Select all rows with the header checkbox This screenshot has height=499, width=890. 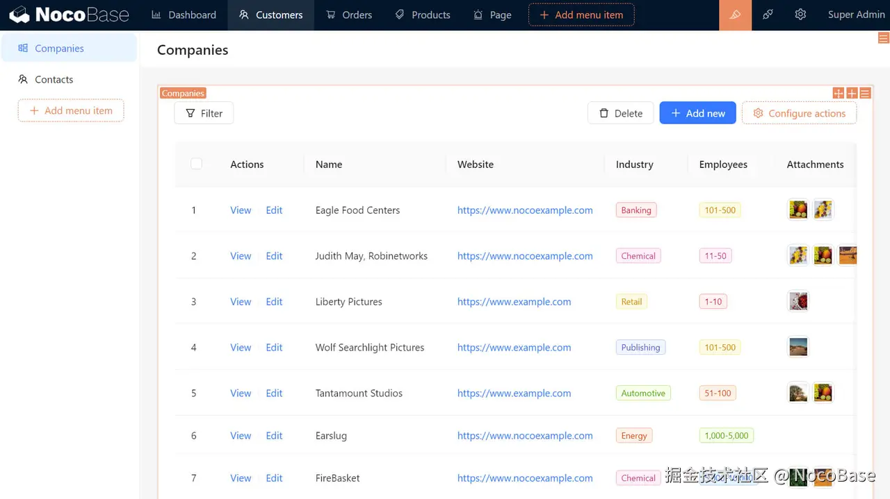click(x=196, y=164)
